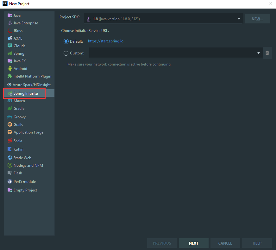
Task: Click the CANCEL button
Action: point(225,243)
